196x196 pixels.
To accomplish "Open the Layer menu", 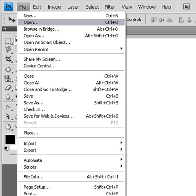I will [x=73, y=7].
